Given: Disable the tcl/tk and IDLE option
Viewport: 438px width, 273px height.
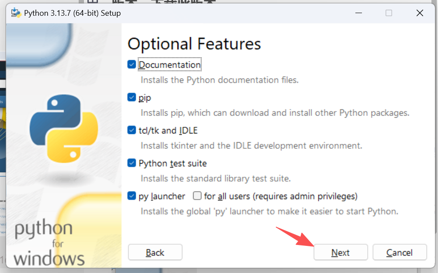Looking at the screenshot, I should [132, 130].
